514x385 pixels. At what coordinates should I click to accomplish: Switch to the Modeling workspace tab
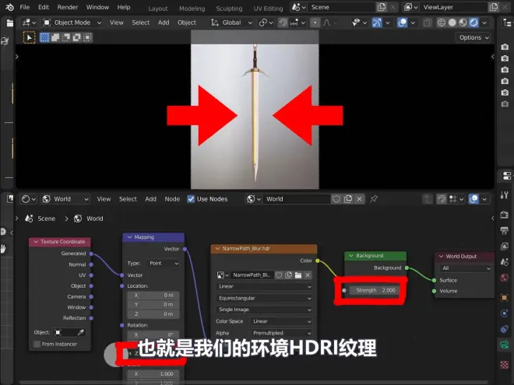pos(192,9)
